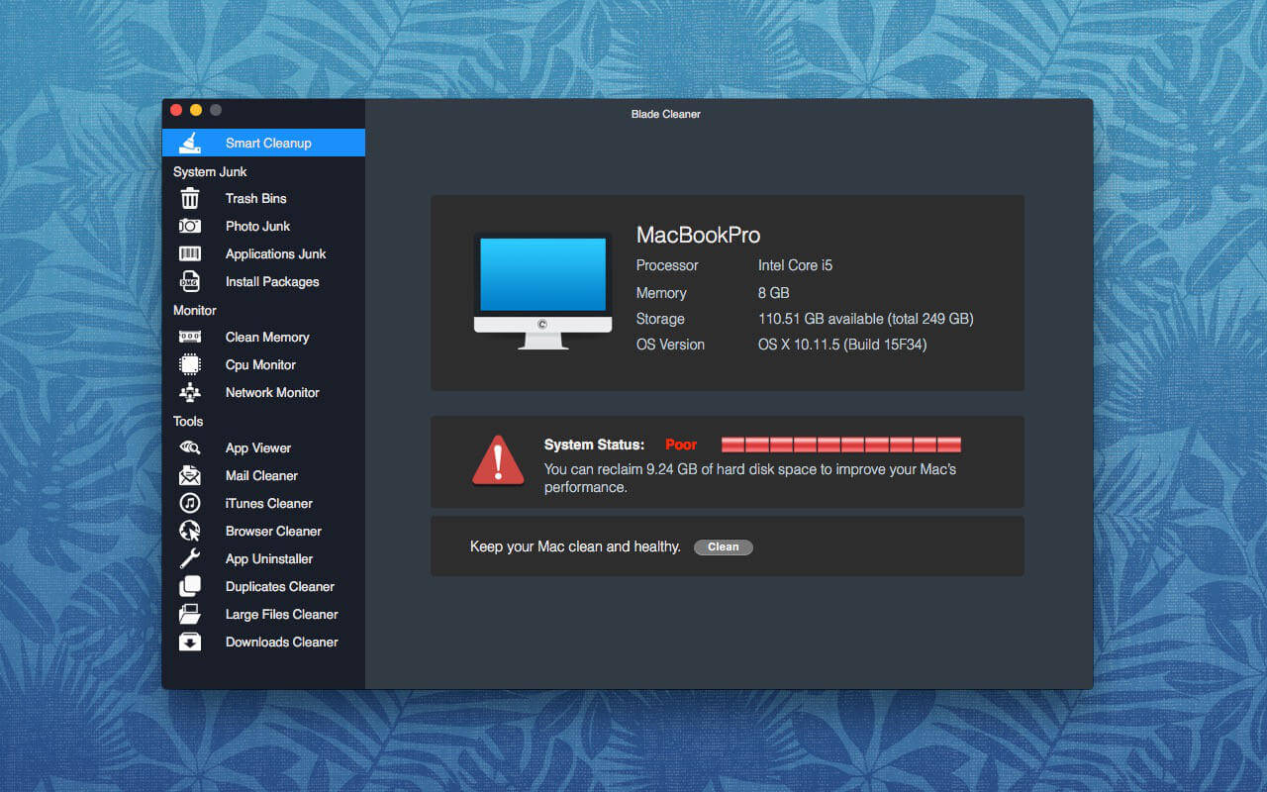The height and width of the screenshot is (792, 1267).
Task: Click the Mail Cleaner envelope icon
Action: [x=190, y=475]
